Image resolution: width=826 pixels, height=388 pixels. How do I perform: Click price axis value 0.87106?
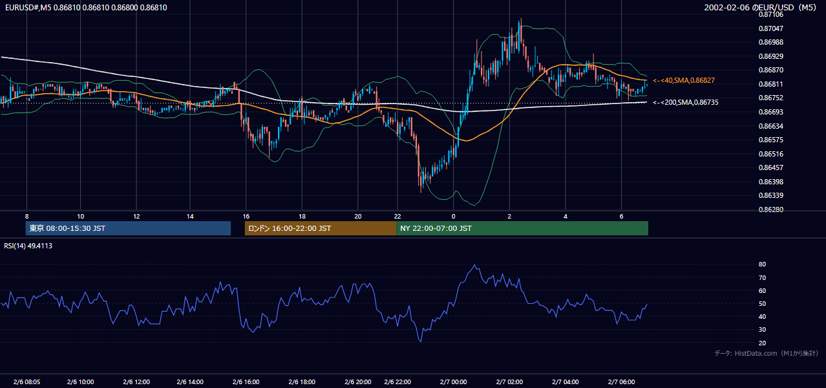[771, 14]
